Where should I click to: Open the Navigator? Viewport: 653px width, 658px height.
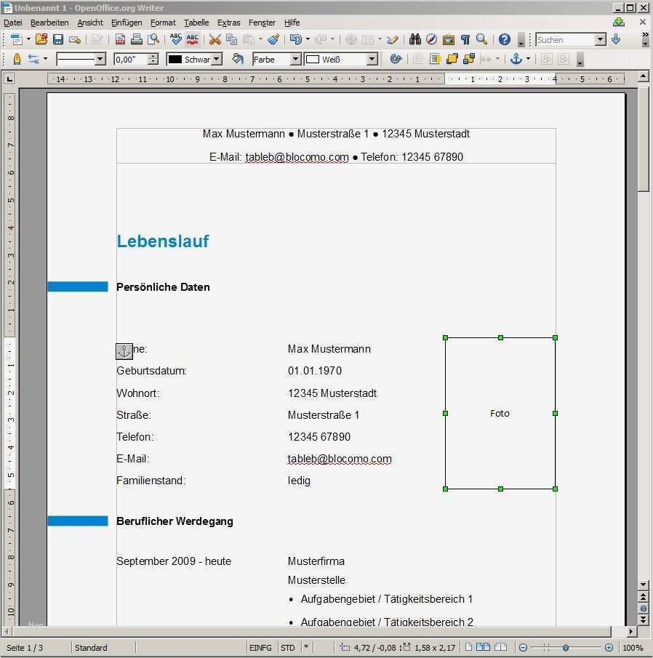coord(432,39)
